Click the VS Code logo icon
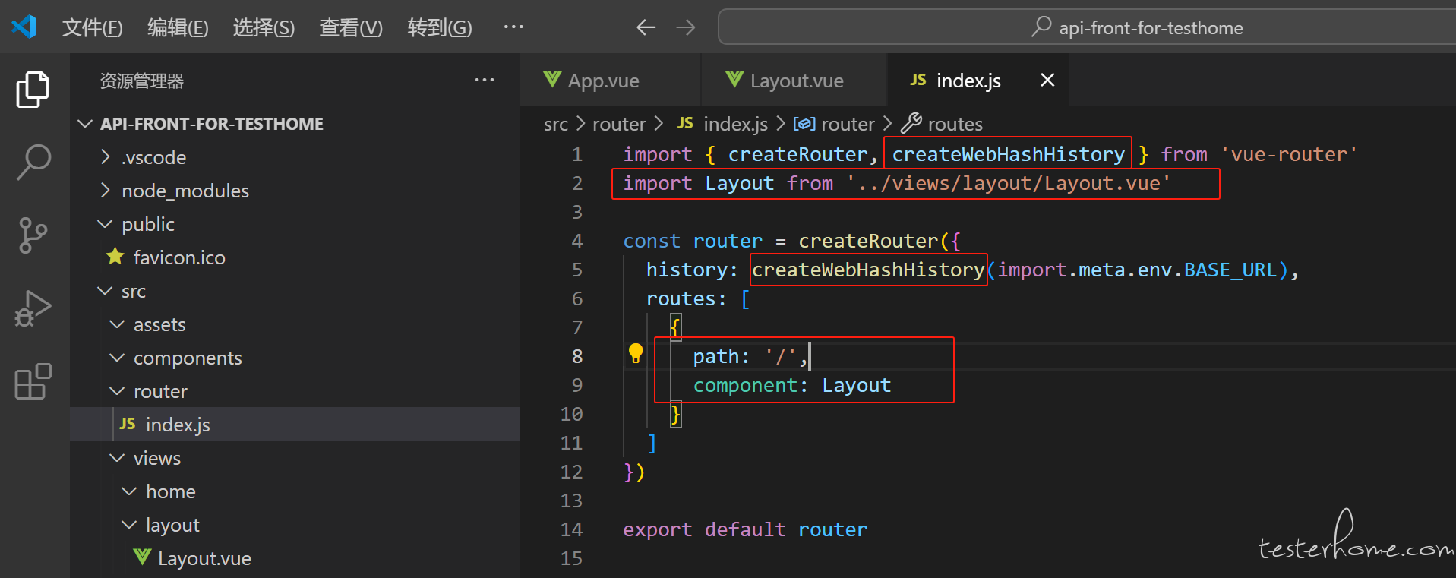 [24, 27]
